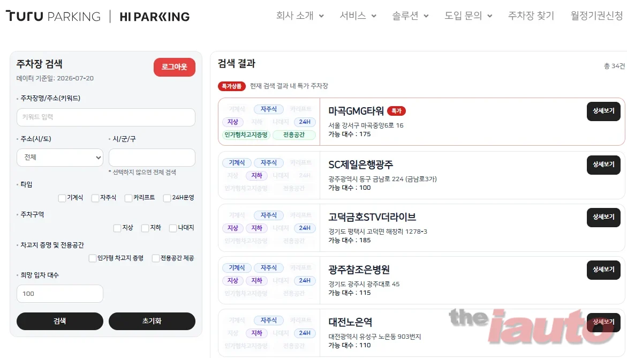Click 지하 tag on SC제일은행광주 card
The height and width of the screenshot is (358, 627).
click(x=256, y=175)
